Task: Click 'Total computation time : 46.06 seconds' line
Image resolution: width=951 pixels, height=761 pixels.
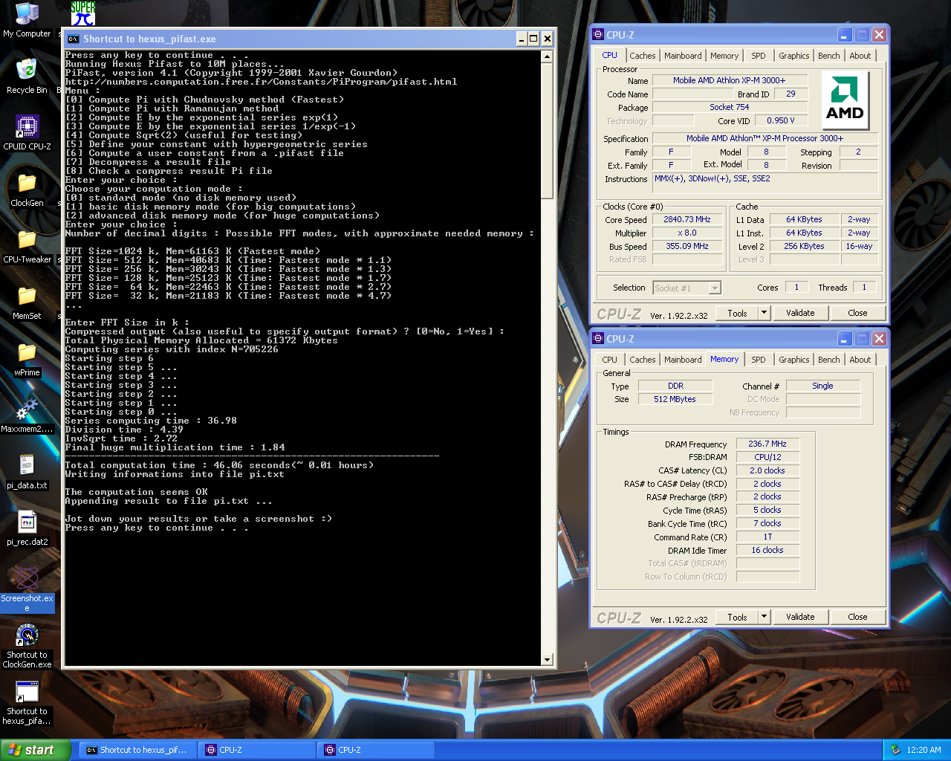Action: (219, 465)
